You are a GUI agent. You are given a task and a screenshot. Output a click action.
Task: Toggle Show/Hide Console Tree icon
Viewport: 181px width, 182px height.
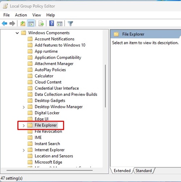31,23
